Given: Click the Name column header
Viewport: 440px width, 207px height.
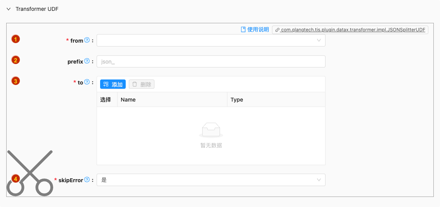Looking at the screenshot, I should click(128, 100).
